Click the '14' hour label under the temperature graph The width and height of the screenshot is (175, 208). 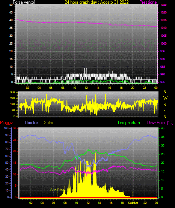click(x=99, y=203)
